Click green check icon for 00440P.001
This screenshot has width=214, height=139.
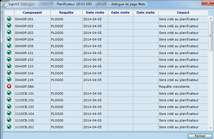pyautogui.click(x=9, y=19)
